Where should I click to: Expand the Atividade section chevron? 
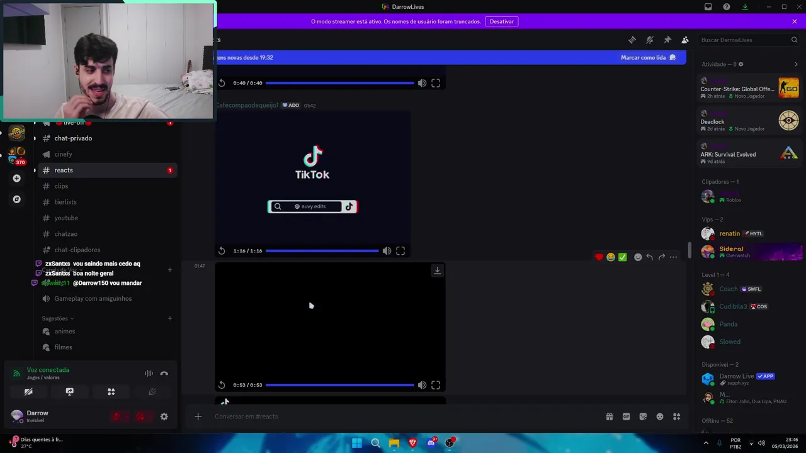(796, 64)
